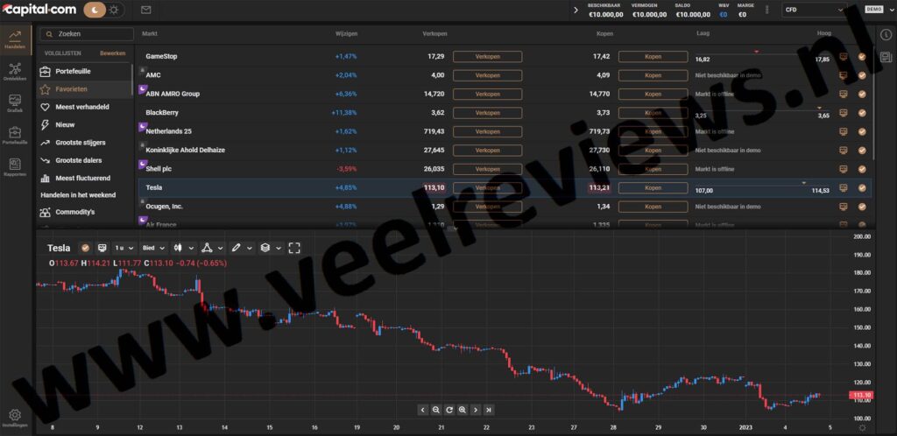
Task: Open the Rapporten sidebar section
Action: (14, 166)
